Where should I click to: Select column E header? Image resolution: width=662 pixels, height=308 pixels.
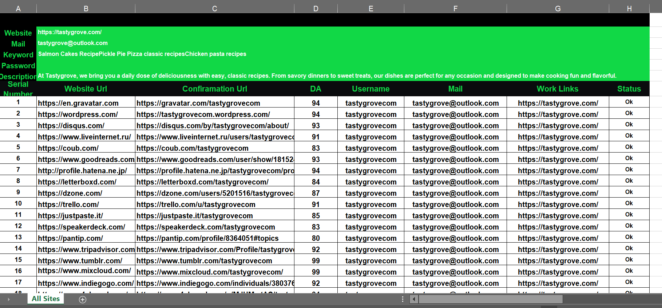click(371, 9)
